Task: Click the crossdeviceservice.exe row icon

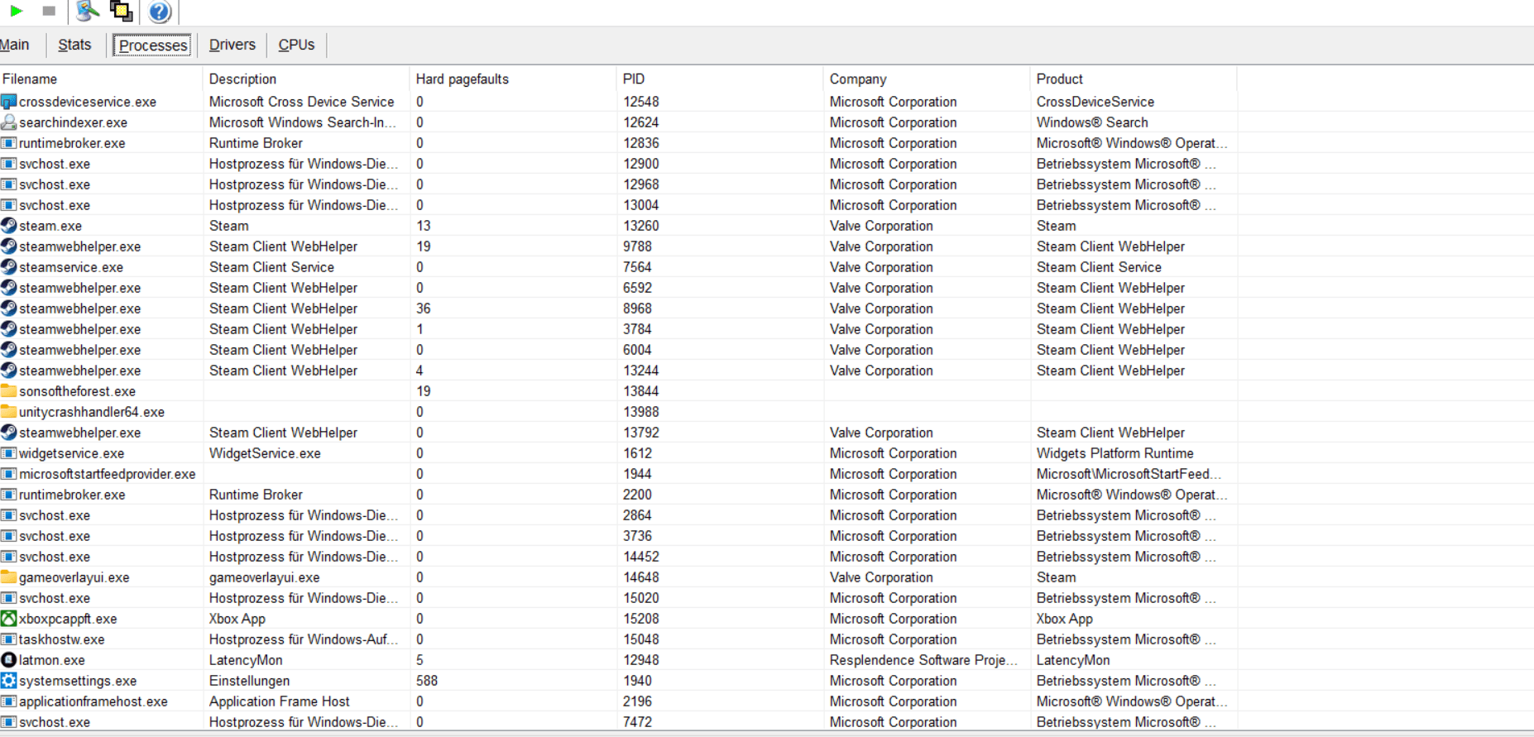Action: point(8,102)
